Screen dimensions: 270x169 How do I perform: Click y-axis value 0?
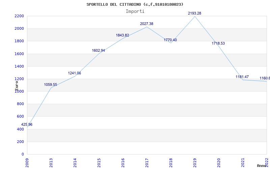(x=23, y=154)
